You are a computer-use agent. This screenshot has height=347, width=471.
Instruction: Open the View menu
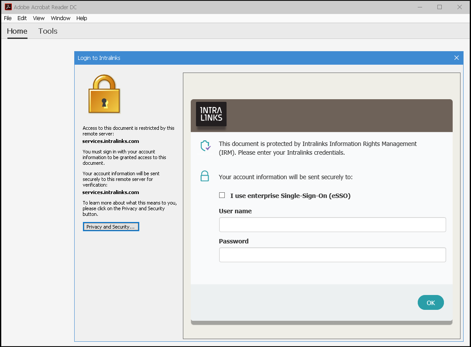click(x=39, y=18)
